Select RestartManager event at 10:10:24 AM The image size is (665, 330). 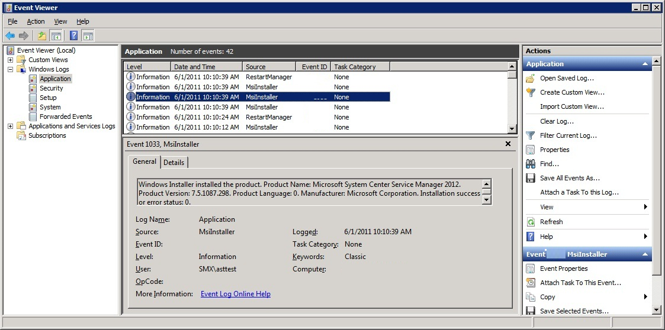pos(257,117)
